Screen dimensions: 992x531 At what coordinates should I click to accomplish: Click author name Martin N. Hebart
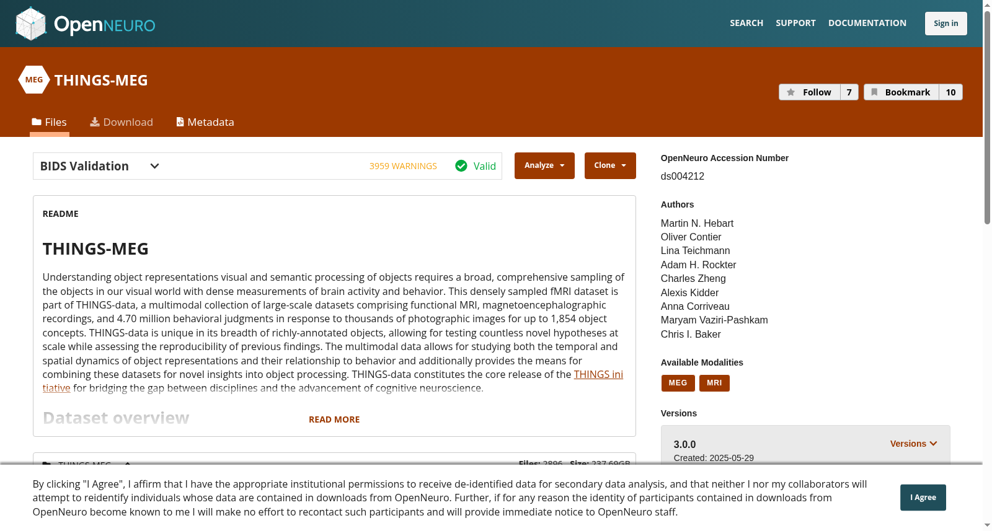pos(697,224)
